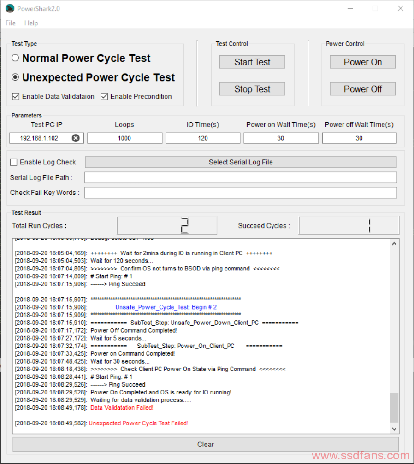
Task: Click the log scrollbar down arrow
Action: [394, 429]
